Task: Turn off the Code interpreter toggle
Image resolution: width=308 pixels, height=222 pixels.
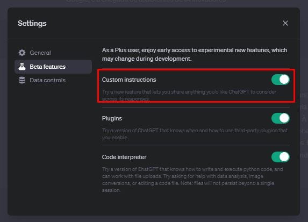Action: coord(280,157)
